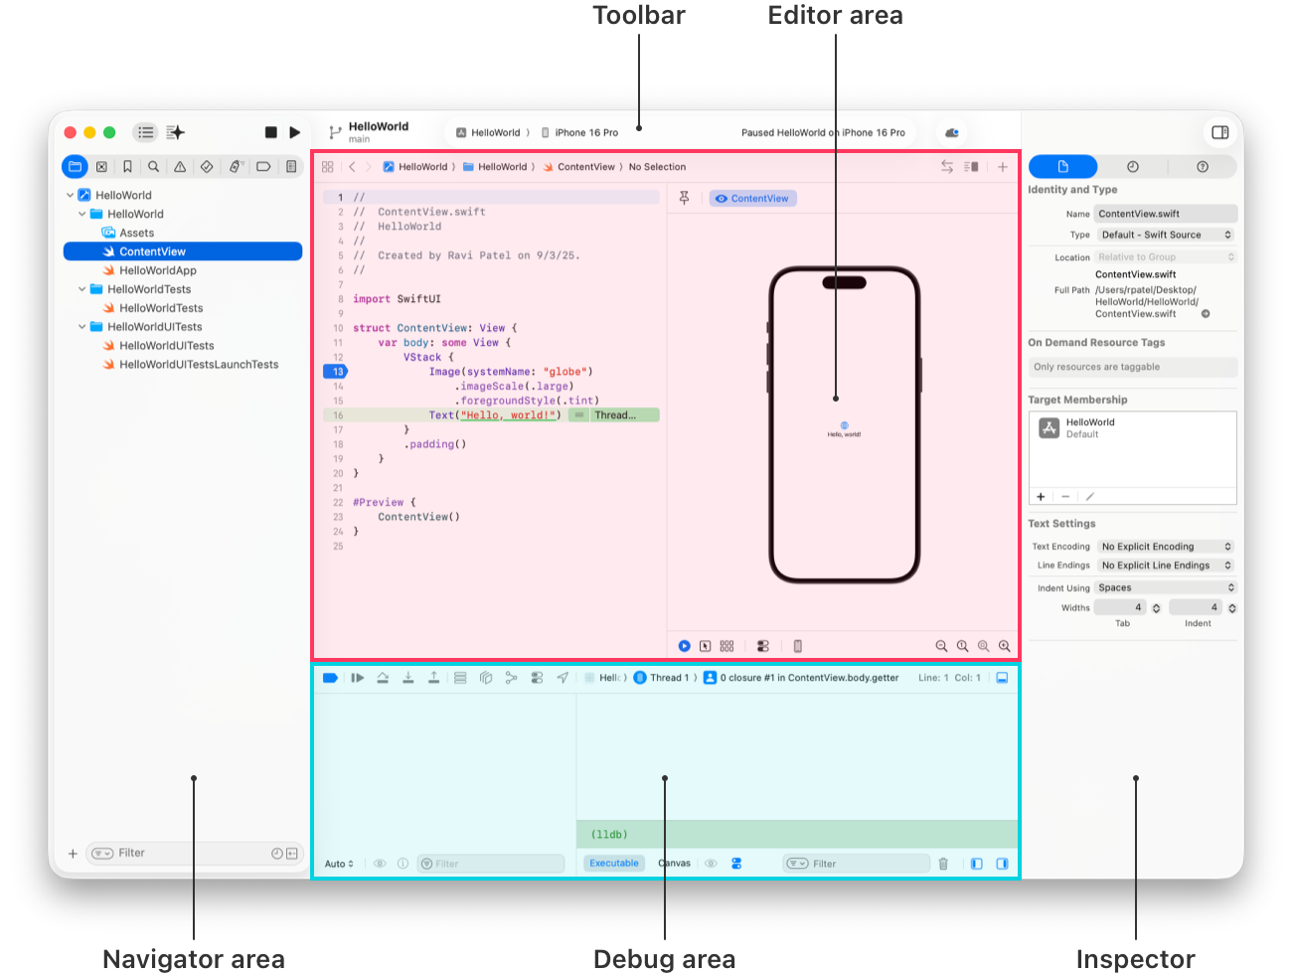
Task: Switch canvas to selectable mode
Action: click(x=706, y=646)
